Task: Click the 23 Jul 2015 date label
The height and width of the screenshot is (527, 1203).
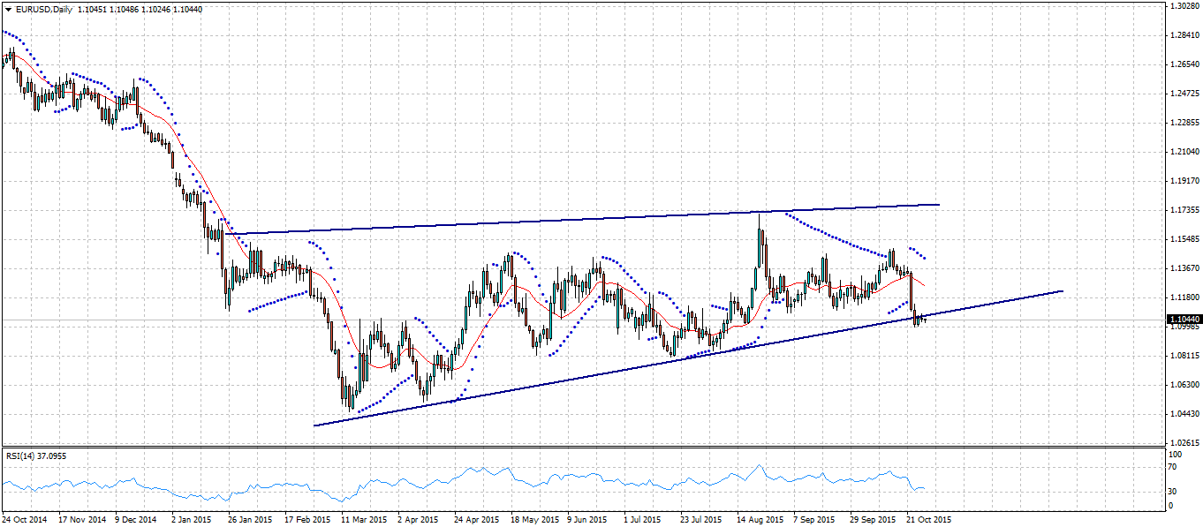Action: click(x=701, y=519)
